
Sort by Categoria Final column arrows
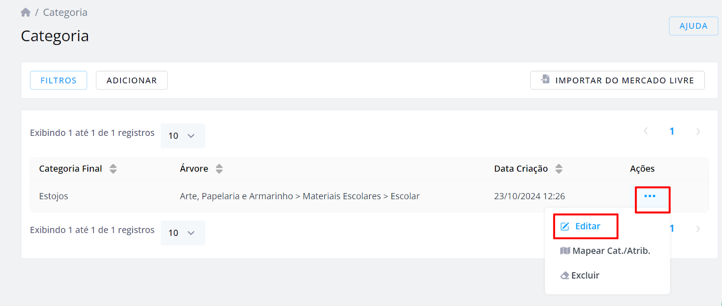[113, 169]
